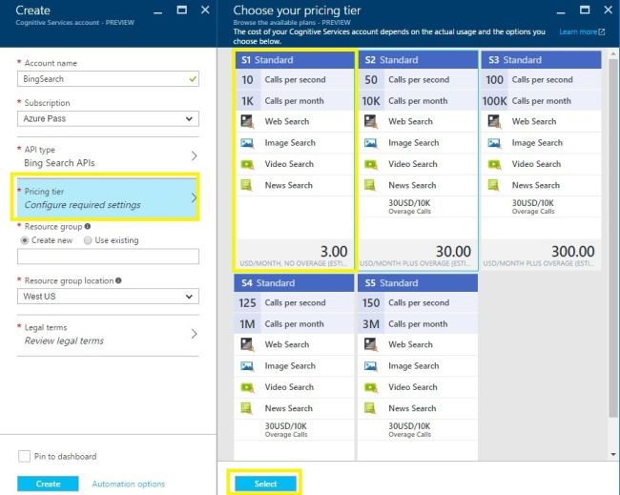Click Video Search icon in S3 Standard card

[494, 164]
